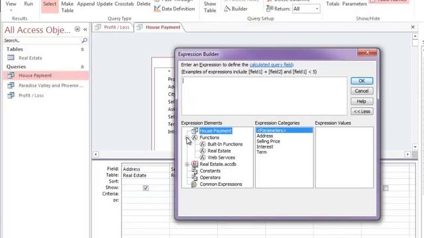424x238 pixels.
Task: Select the Functions node
Action: 209,138
